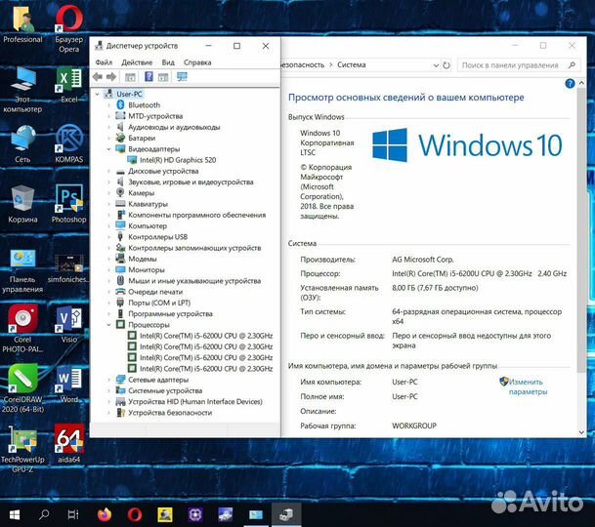The image size is (595, 527).
Task: Open the Действие menu
Action: click(x=137, y=62)
